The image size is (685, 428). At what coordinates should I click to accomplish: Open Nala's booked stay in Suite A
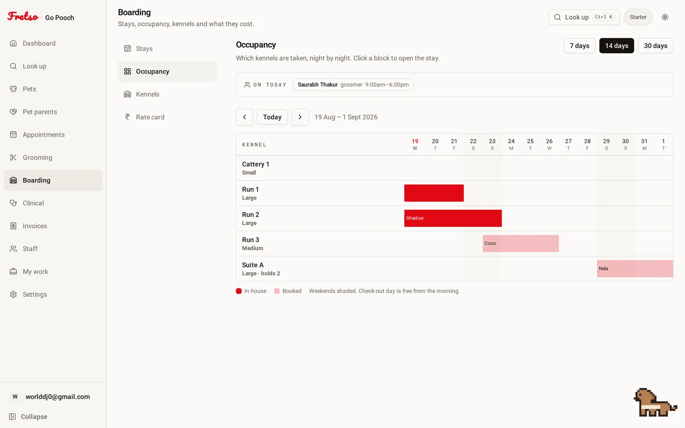tap(635, 269)
